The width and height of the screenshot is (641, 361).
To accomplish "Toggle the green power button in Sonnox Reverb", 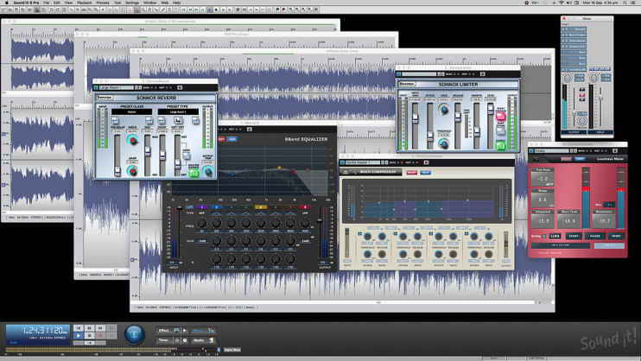I will (194, 172).
